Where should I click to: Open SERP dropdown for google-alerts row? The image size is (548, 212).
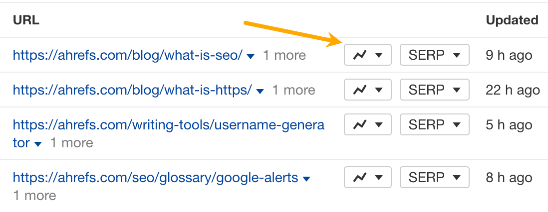pos(434,178)
